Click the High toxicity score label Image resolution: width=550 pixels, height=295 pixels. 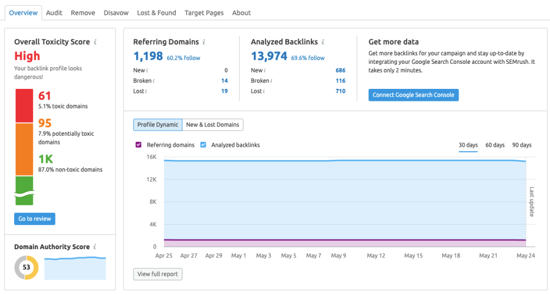[x=27, y=56]
